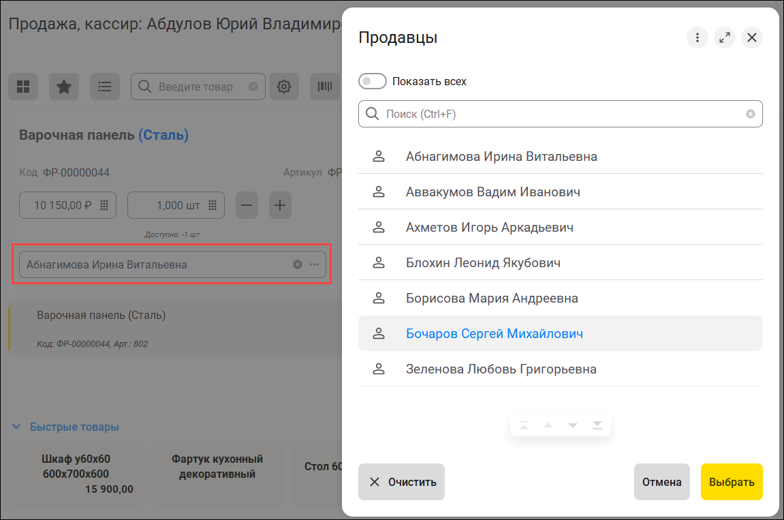784x520 pixels.
Task: Click the Отмена button
Action: coord(661,482)
